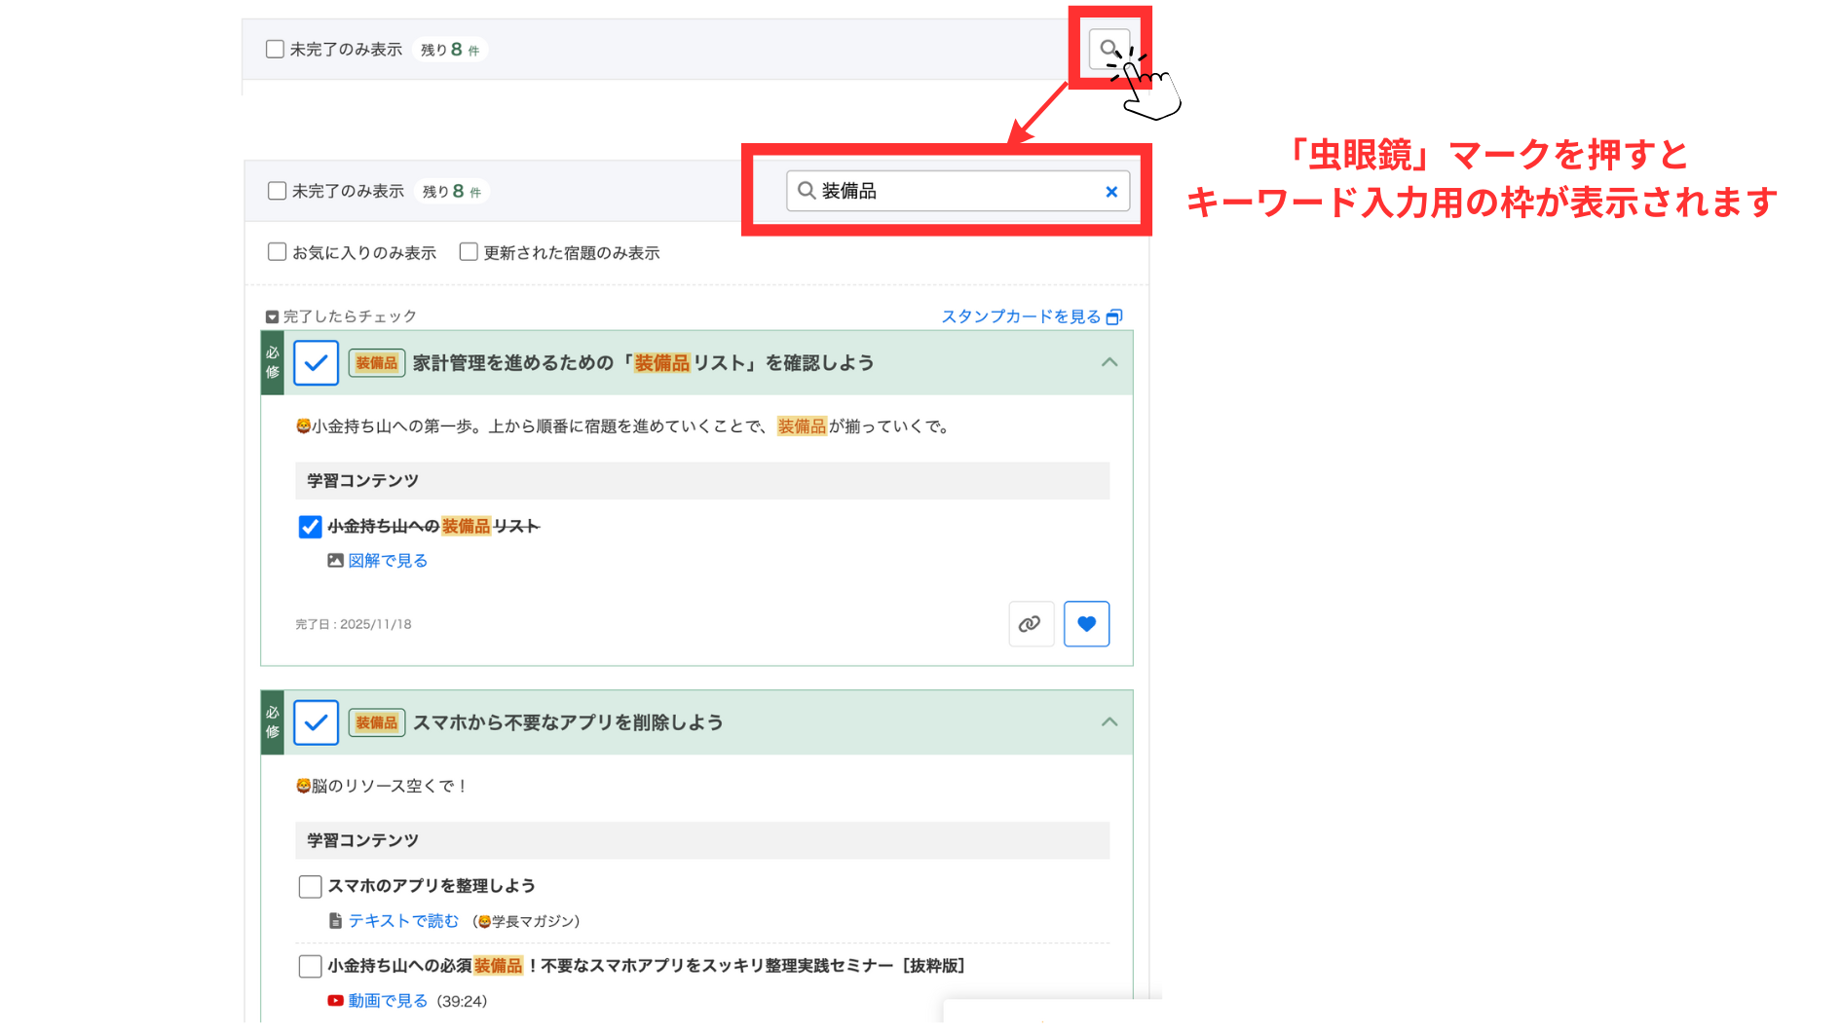This screenshot has width=1841, height=1035.
Task: Collapse the 家計管理を進めるための装備品リスト homework card
Action: pos(1108,362)
